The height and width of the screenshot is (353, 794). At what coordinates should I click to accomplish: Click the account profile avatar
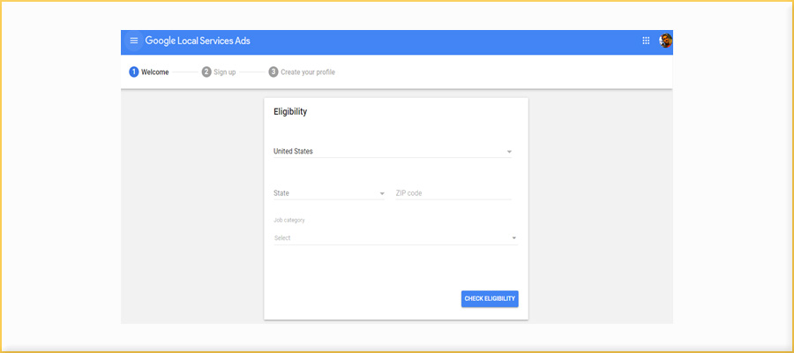[x=665, y=41]
